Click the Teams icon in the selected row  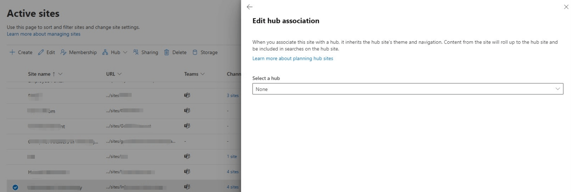click(x=187, y=187)
